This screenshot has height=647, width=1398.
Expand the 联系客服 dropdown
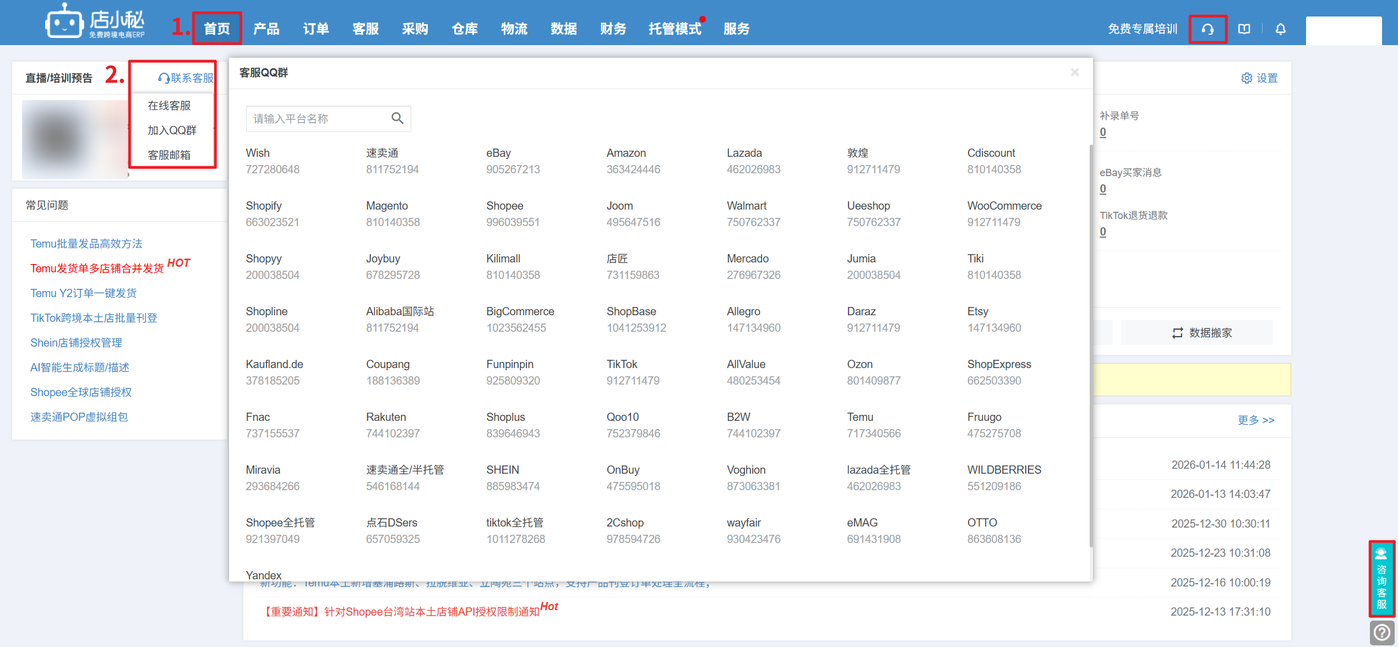(x=186, y=78)
